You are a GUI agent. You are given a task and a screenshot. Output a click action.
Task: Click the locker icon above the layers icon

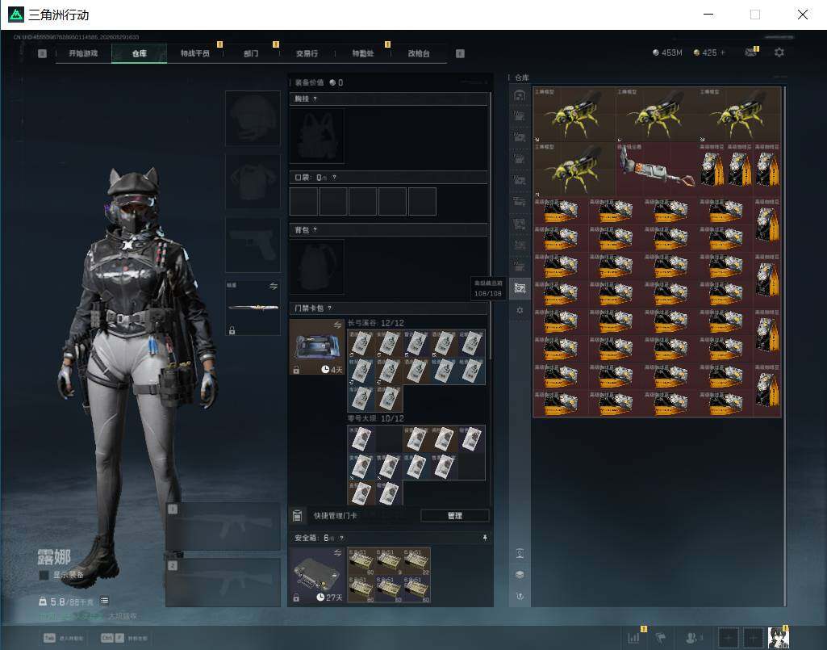tap(520, 553)
